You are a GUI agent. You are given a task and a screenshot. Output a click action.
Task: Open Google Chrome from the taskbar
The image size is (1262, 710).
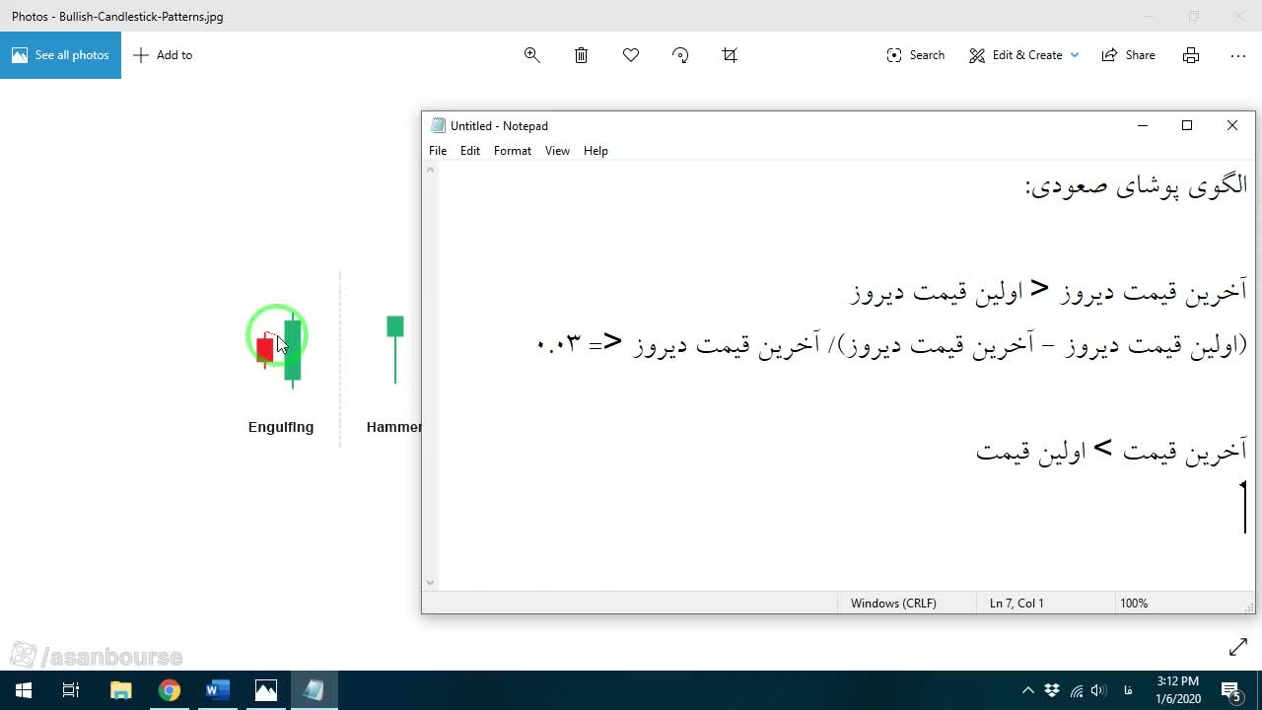pyautogui.click(x=169, y=690)
